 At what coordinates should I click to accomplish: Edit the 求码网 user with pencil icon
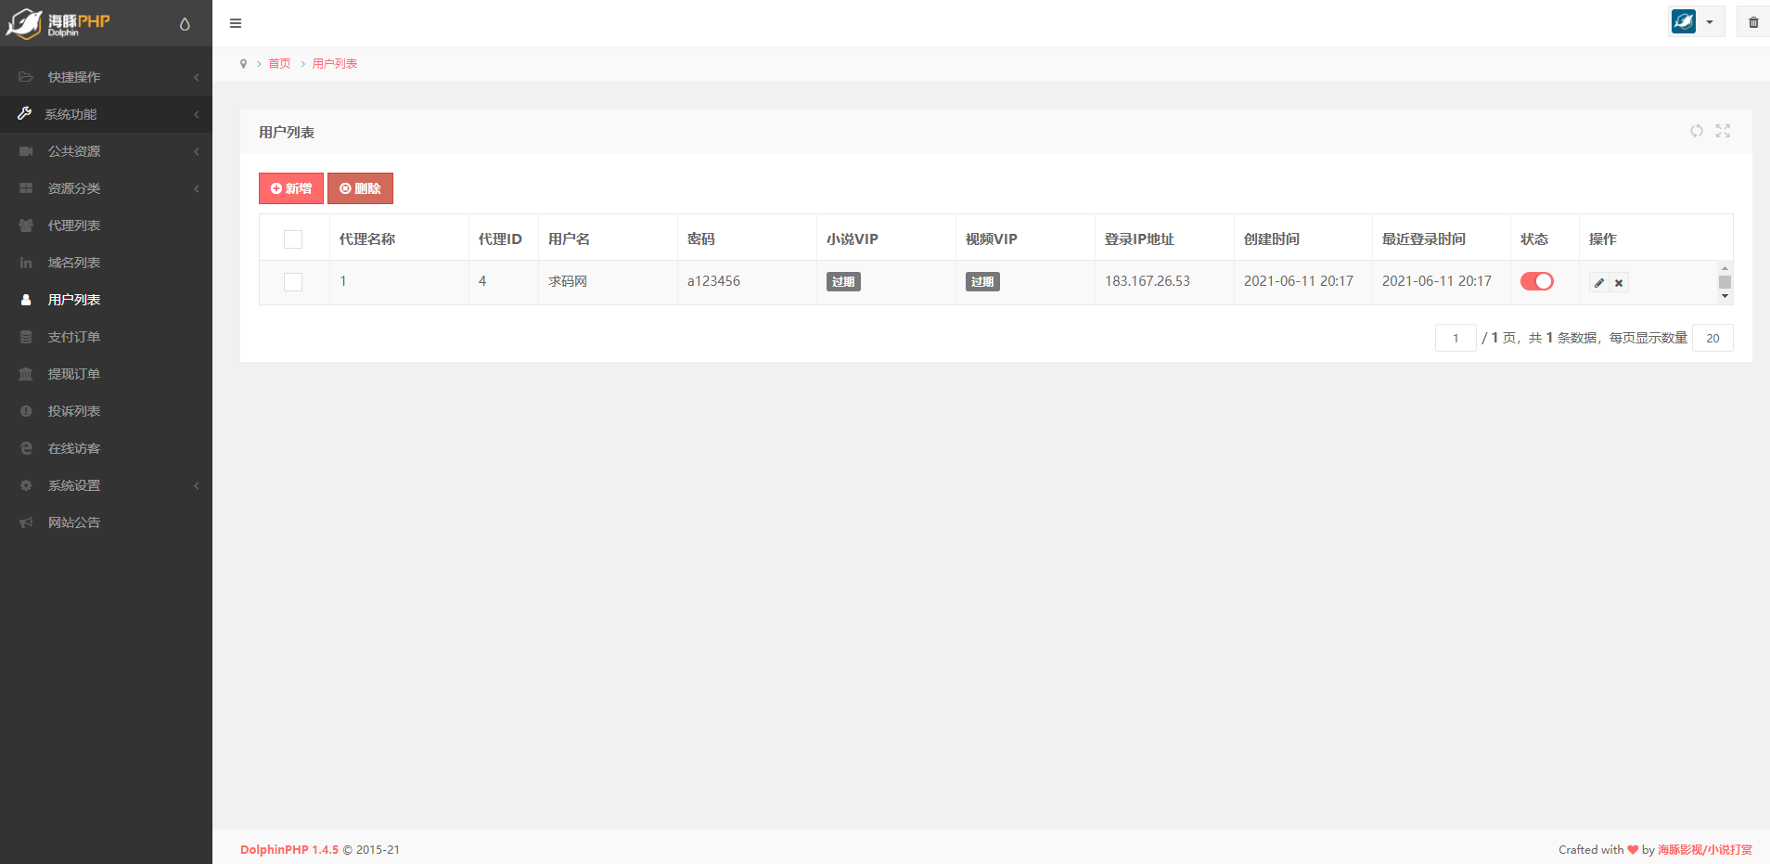pyautogui.click(x=1599, y=283)
